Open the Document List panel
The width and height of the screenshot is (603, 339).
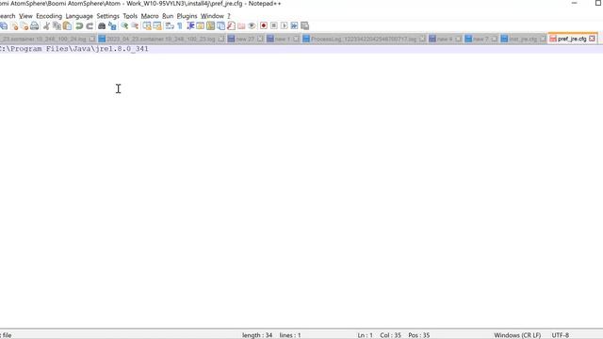pyautogui.click(x=220, y=25)
